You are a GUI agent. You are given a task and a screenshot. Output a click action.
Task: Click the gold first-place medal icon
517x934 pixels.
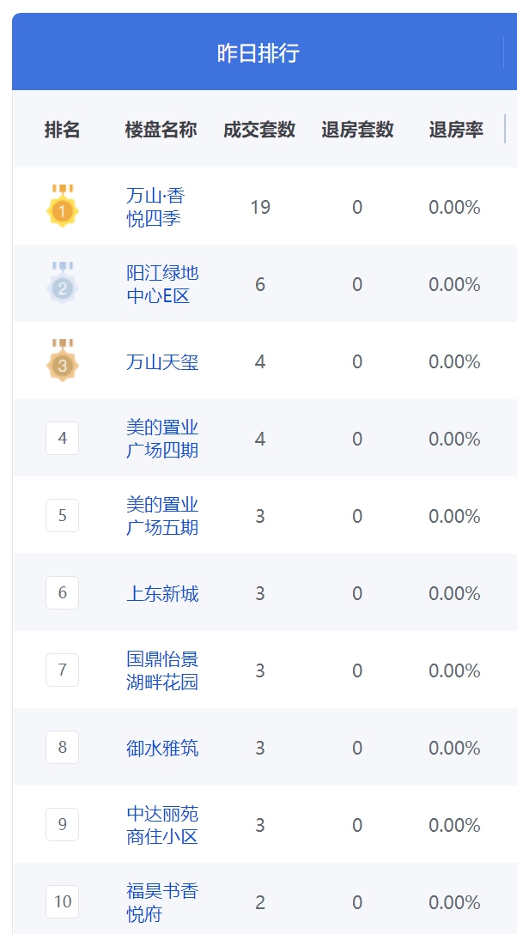(63, 206)
